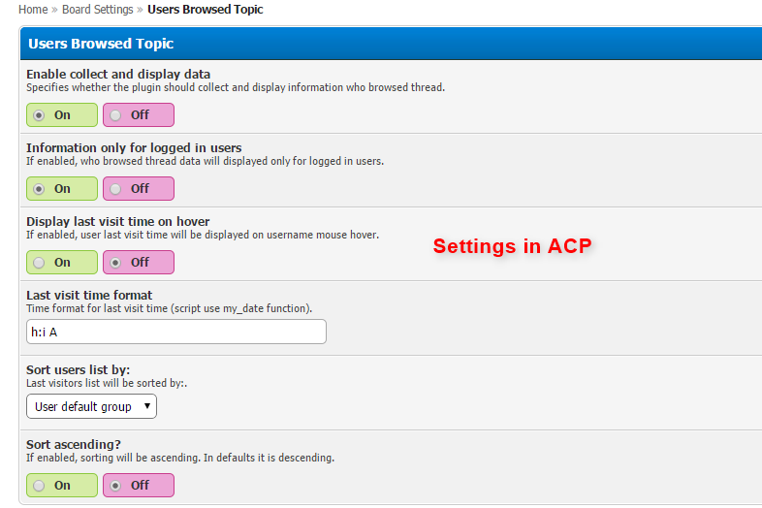Click the Users Browsed Topic panel header

(x=101, y=44)
